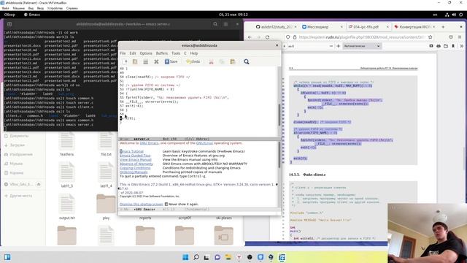Open the en keyboard layout indicator
467x263 pixels.
pos(435,15)
